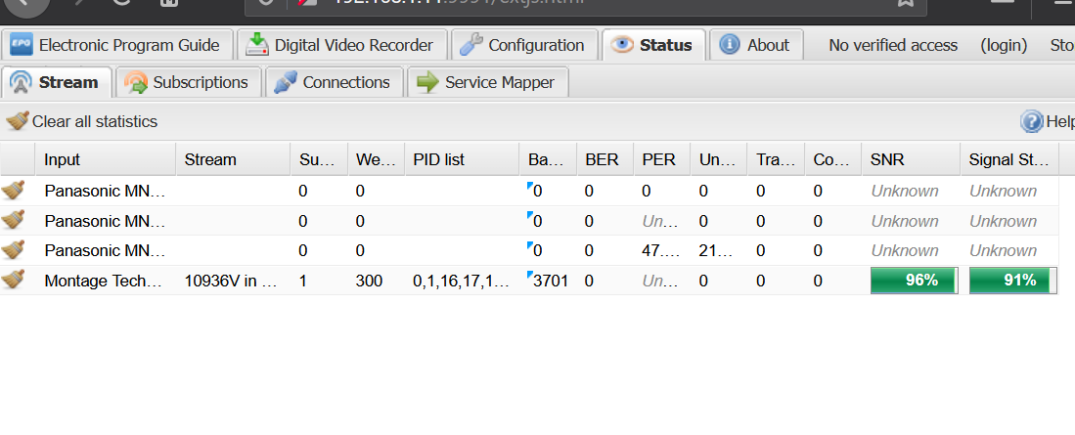Open Digital Video Recorder tab
Screen dimensions: 1075x435
pos(341,45)
